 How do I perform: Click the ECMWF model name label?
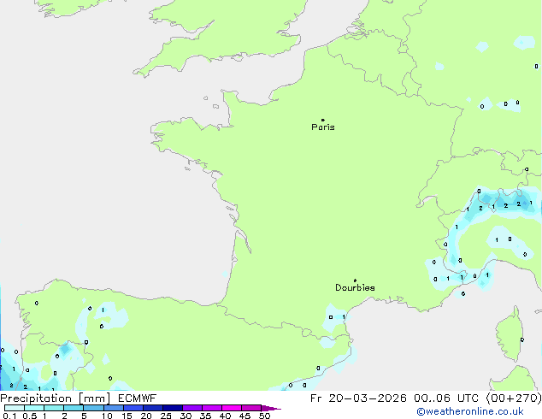click(138, 398)
